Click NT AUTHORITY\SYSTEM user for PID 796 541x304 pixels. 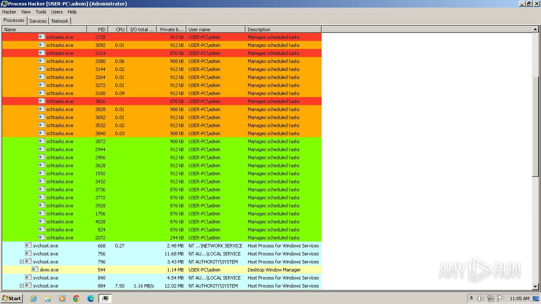point(213,262)
